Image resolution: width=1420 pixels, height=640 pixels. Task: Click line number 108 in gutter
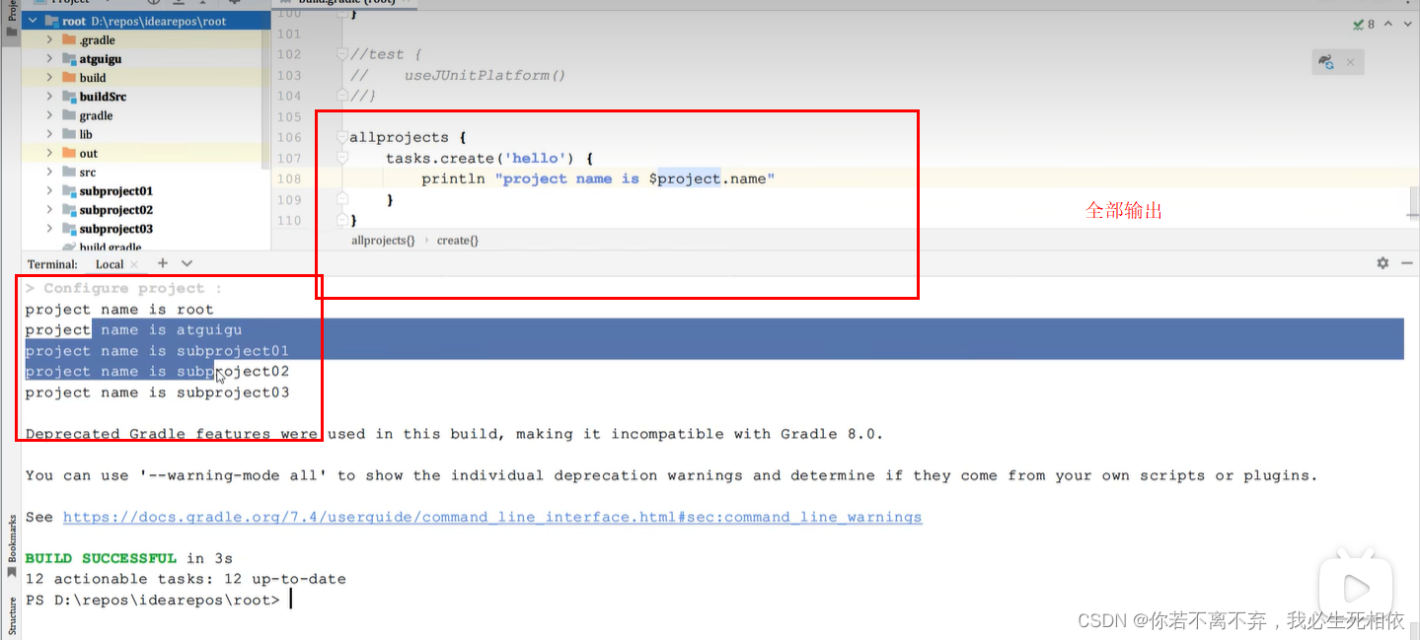289,178
